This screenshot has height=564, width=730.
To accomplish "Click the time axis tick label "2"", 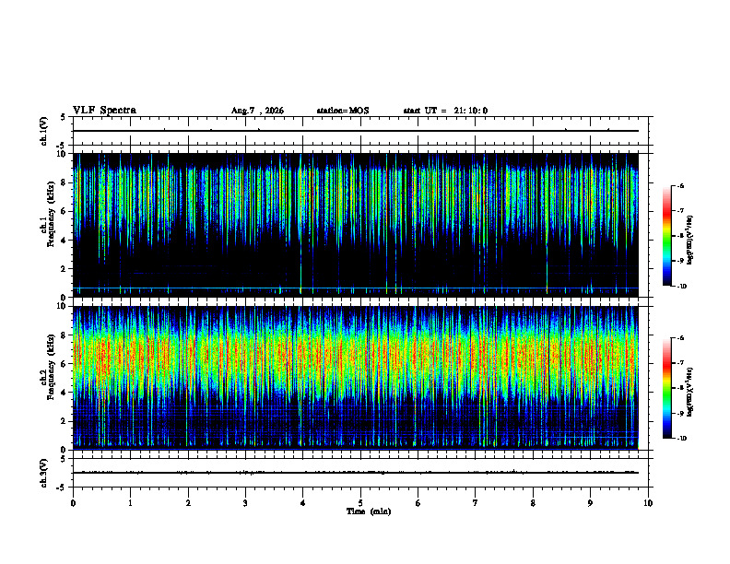I will (x=188, y=503).
